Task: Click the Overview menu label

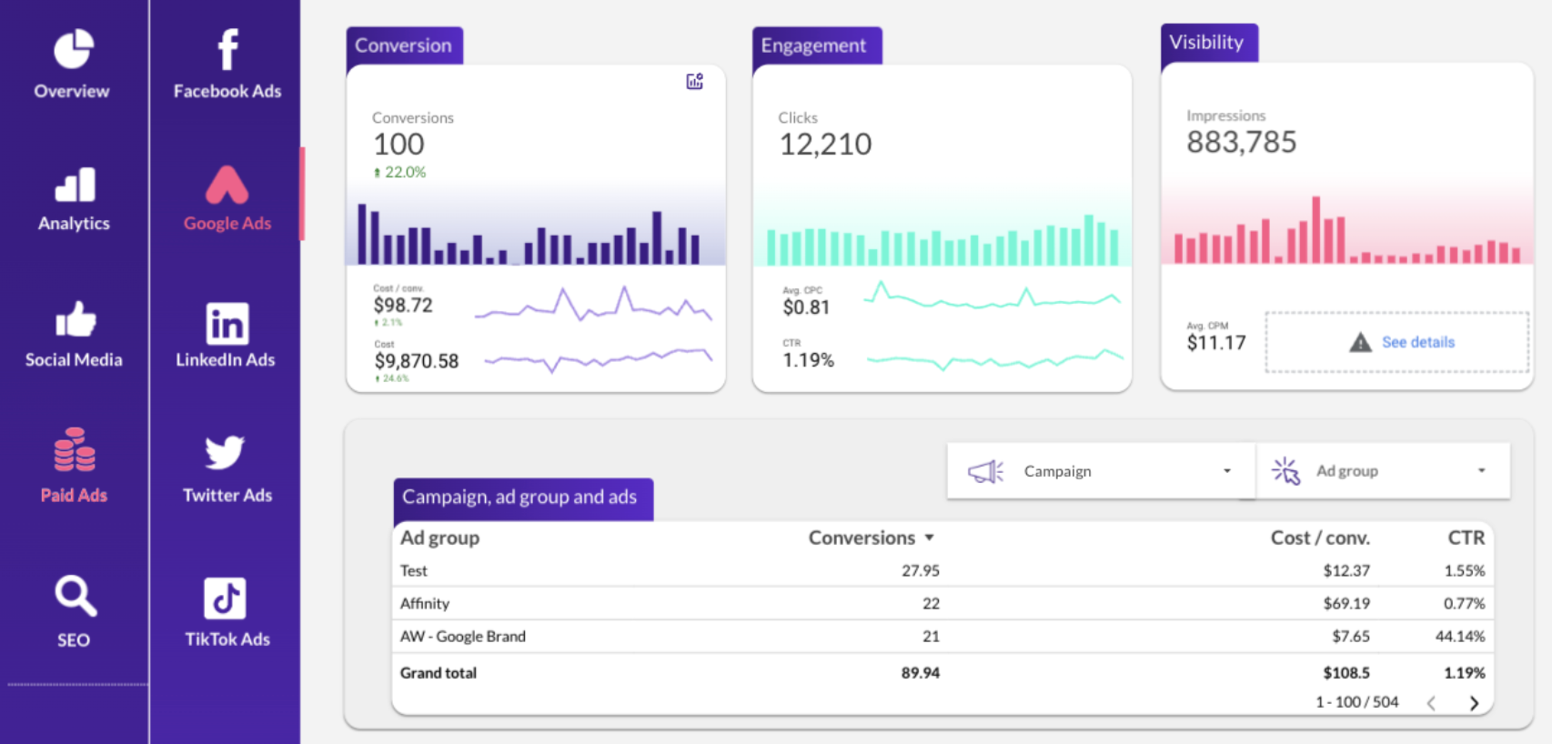Action: coord(72,91)
